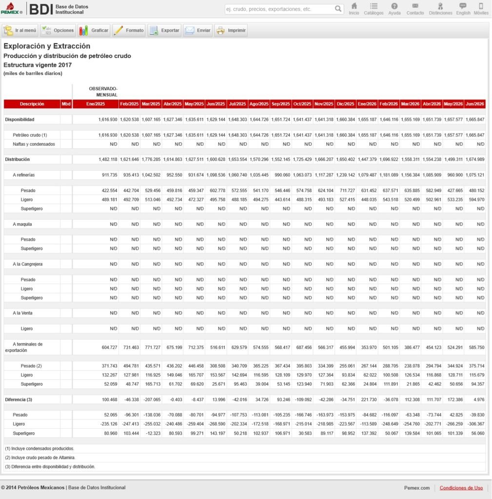This screenshot has width=492, height=499.
Task: Click Jun/2026 Distribución value 1,674.989
Action: tap(475, 159)
